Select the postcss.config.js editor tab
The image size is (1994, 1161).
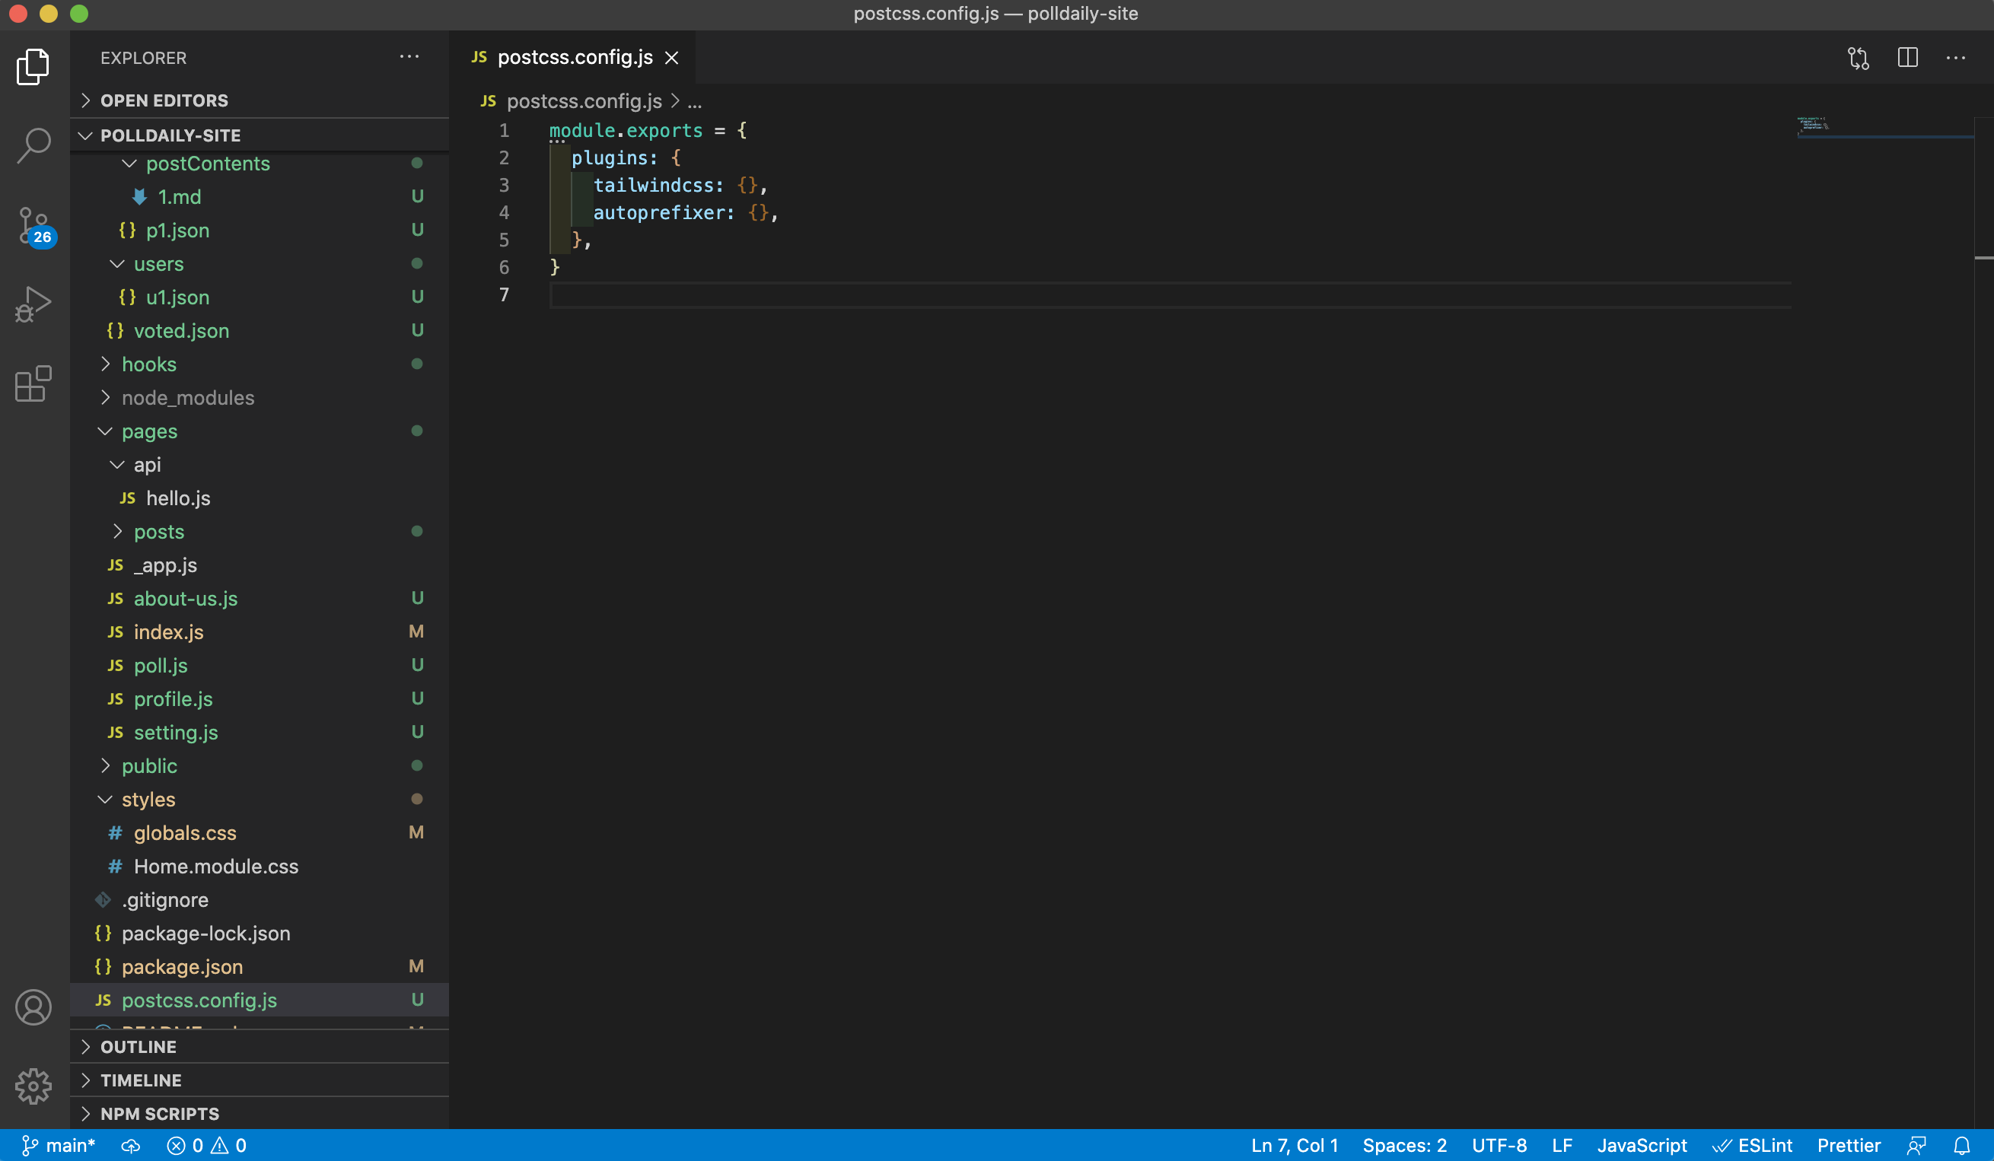[x=575, y=57]
